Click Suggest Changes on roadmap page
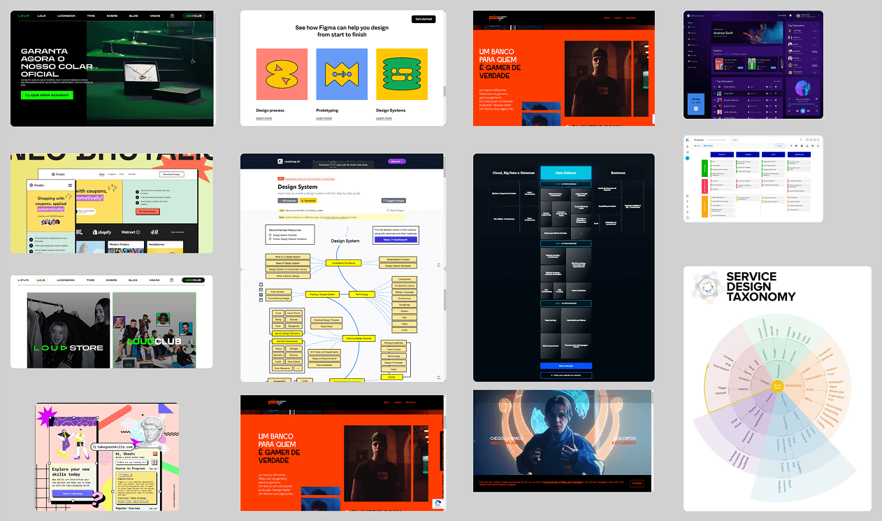Image resolution: width=882 pixels, height=521 pixels. 393,200
